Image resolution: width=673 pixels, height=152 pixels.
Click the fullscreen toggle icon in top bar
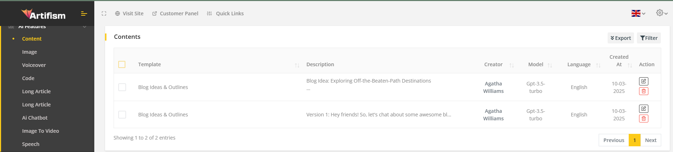(x=104, y=14)
